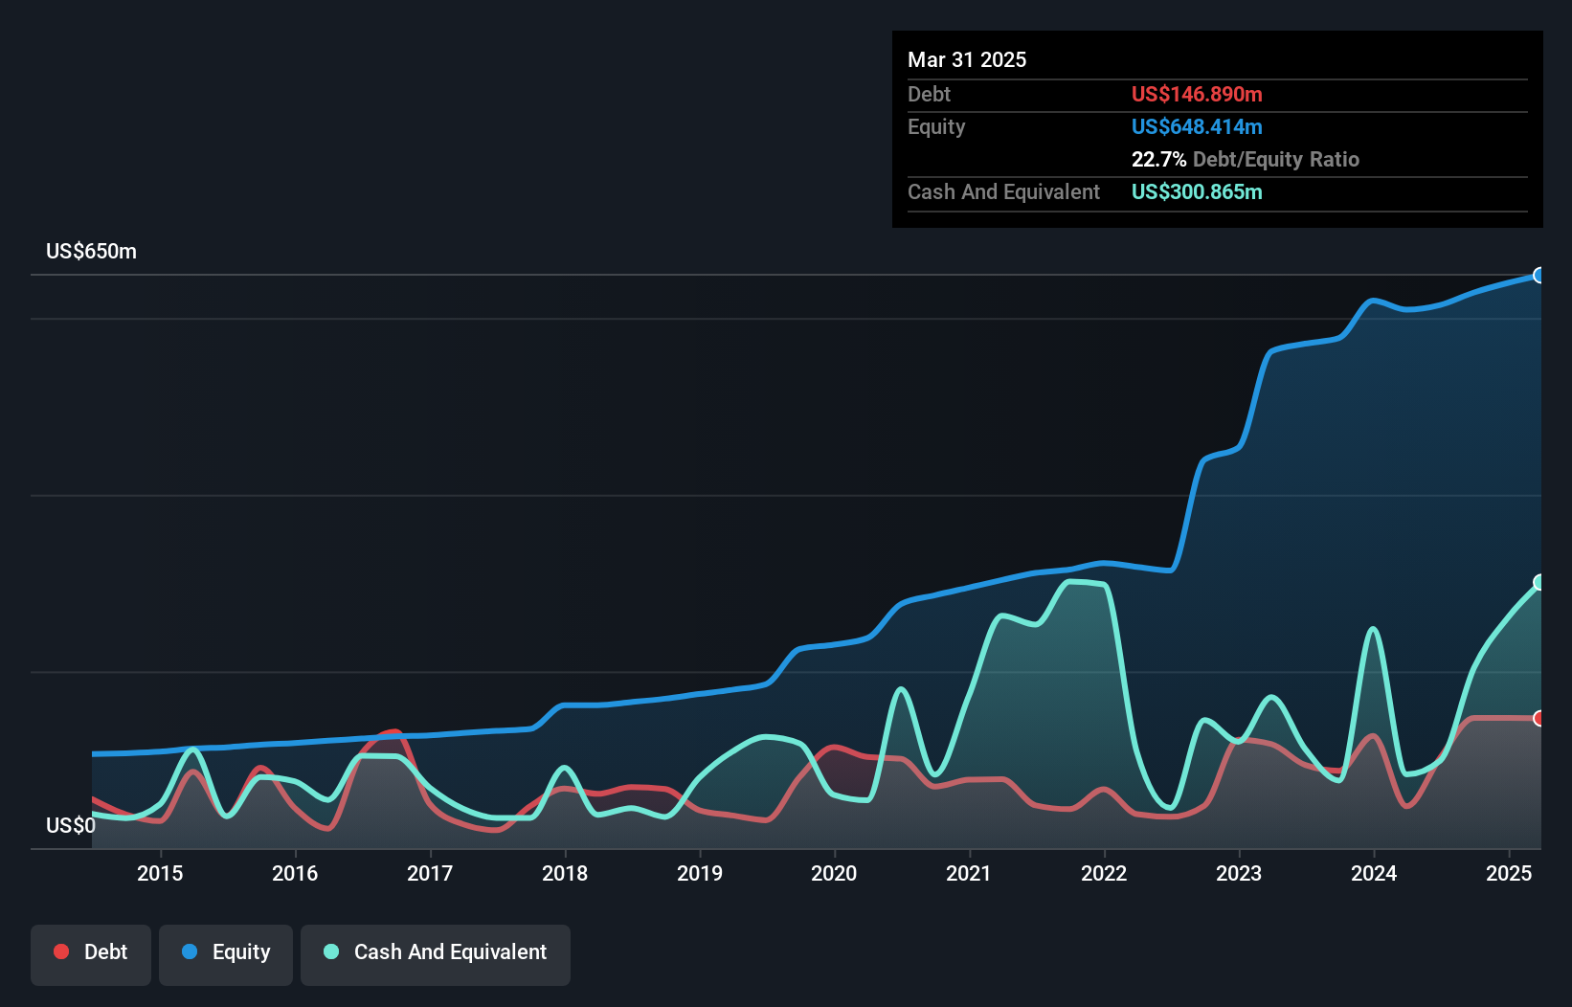Click the US$648.414m equity value
1572x1007 pixels.
pos(1197,126)
